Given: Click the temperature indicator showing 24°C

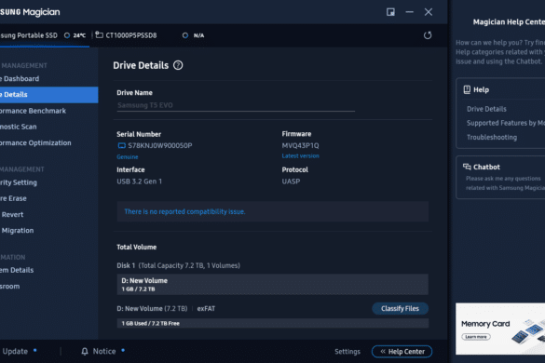Looking at the screenshot, I should 75,35.
